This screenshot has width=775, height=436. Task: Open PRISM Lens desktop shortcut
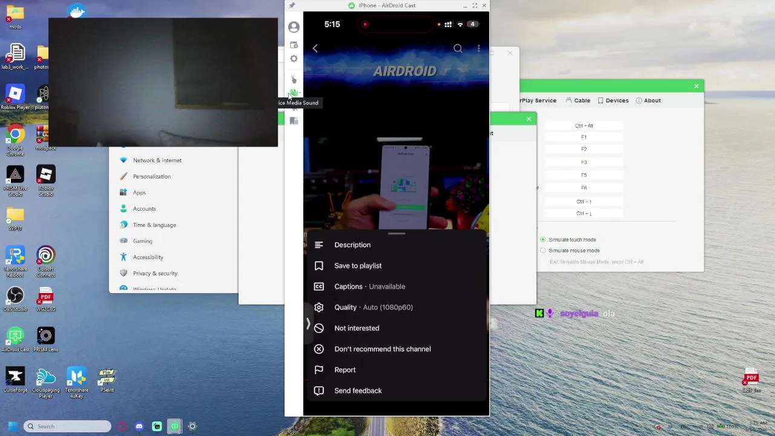tap(46, 339)
